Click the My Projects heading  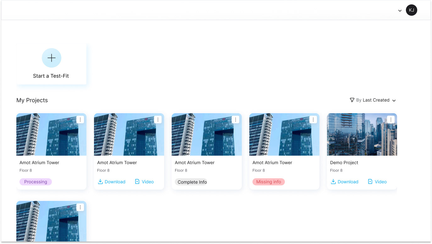click(32, 100)
